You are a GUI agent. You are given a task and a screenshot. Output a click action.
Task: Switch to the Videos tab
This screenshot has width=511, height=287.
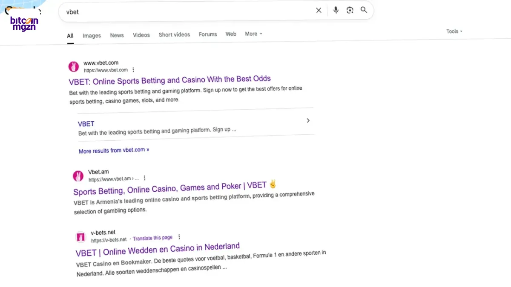141,35
